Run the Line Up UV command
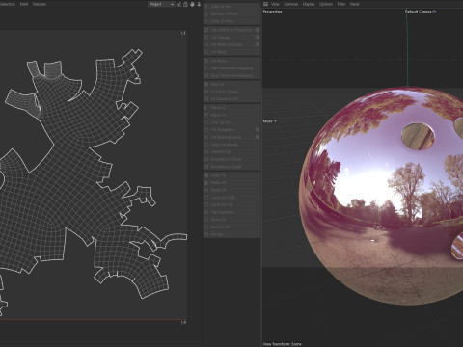Image resolution: width=463 pixels, height=347 pixels. pyautogui.click(x=231, y=122)
